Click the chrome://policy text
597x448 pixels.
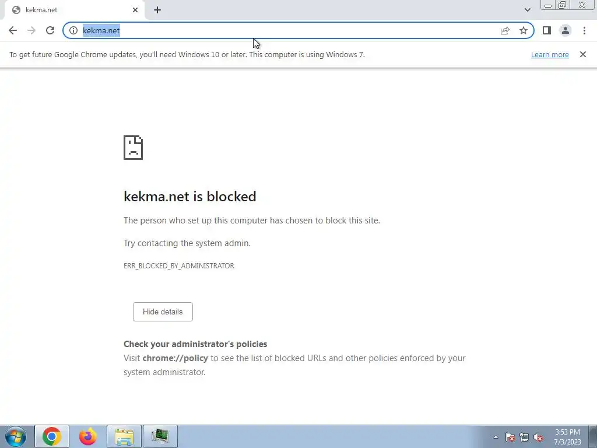click(175, 358)
